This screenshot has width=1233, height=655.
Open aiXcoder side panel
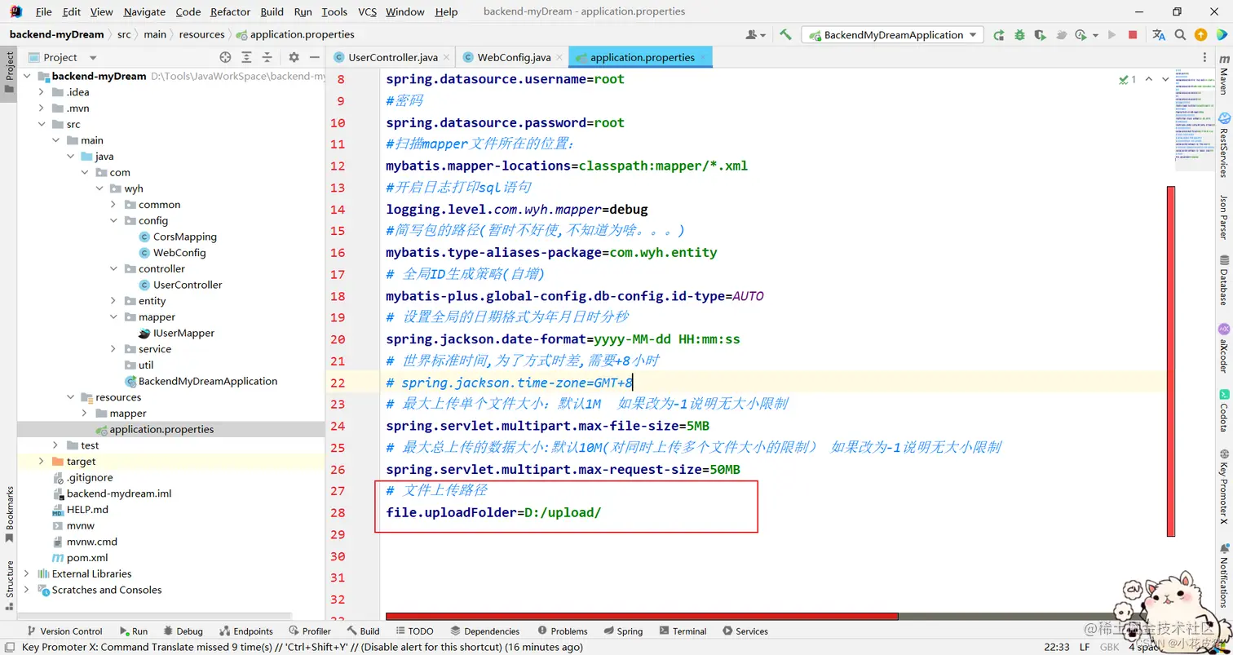coord(1223,348)
